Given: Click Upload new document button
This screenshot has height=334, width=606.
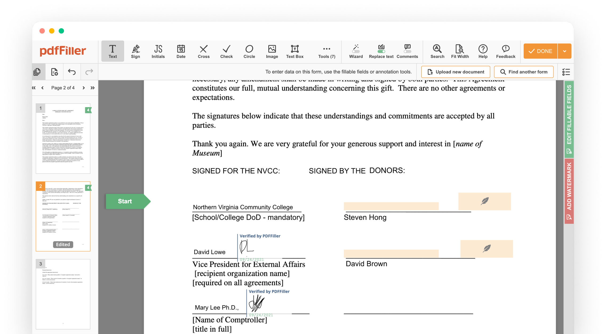Looking at the screenshot, I should [x=456, y=72].
